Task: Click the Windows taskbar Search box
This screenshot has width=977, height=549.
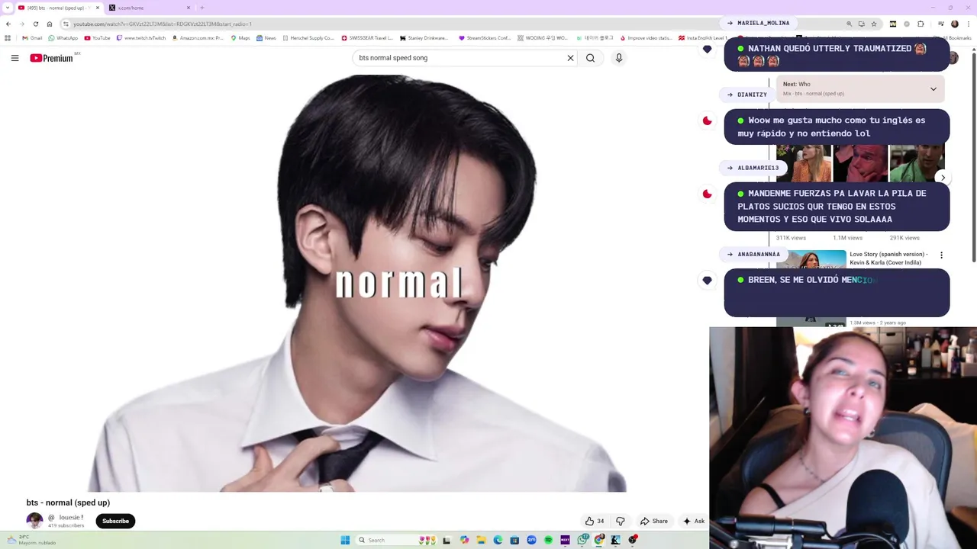Action: (396, 540)
